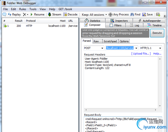Select the localhost:1100 session host cell
Viewport: 168px width, 132px height.
pos(57,26)
